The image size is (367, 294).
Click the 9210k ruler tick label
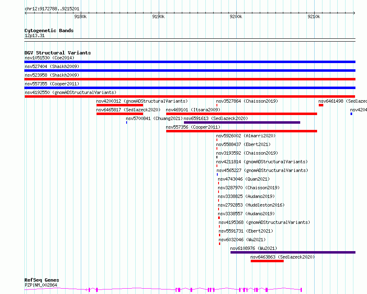tap(314, 16)
